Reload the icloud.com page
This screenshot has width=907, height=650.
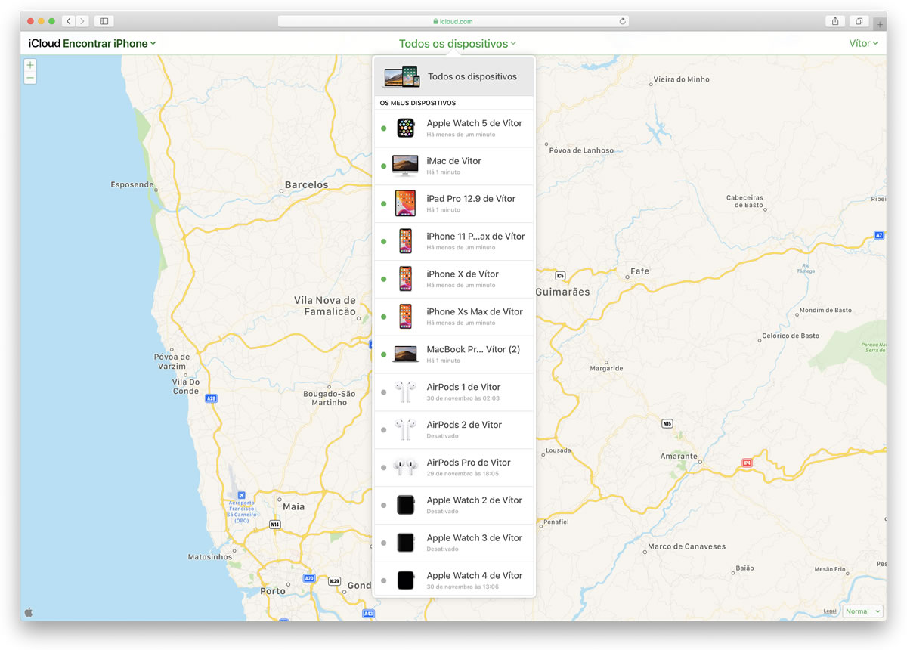pyautogui.click(x=623, y=21)
